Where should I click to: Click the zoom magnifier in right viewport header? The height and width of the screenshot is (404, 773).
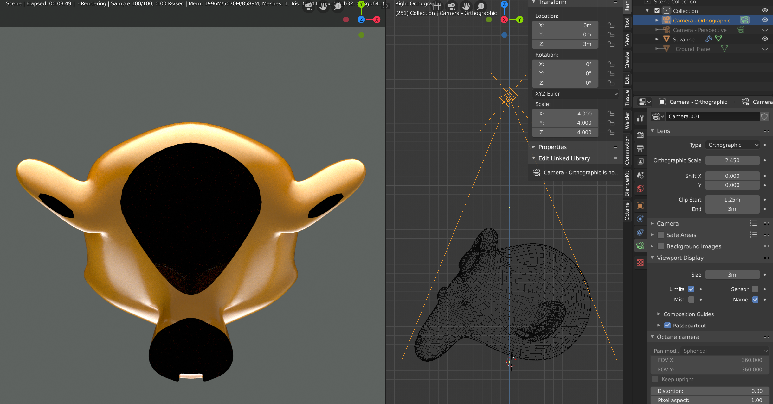481,6
